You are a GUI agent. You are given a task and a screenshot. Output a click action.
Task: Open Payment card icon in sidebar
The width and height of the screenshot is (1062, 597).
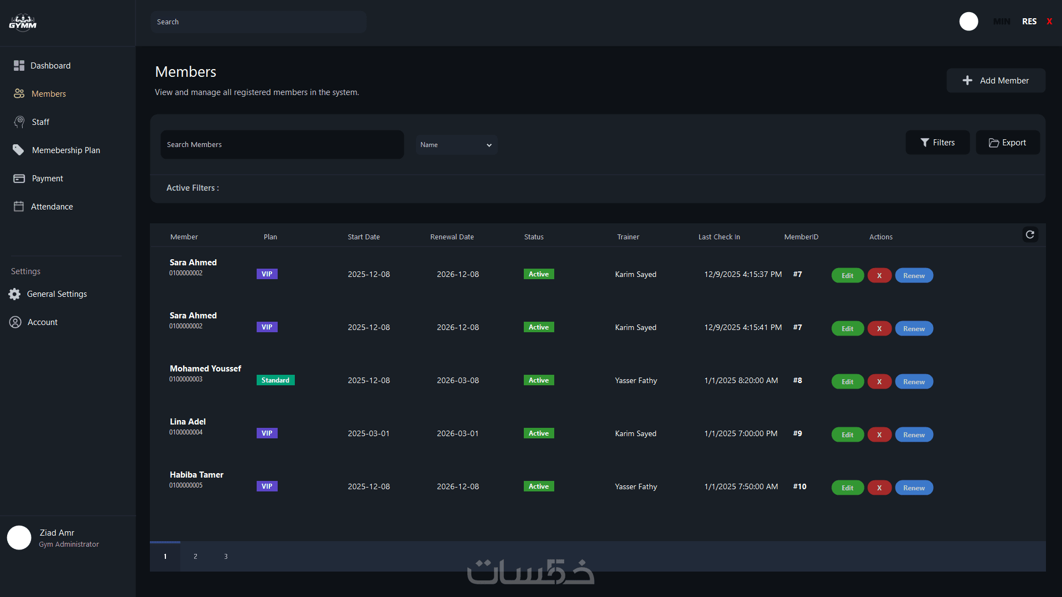(19, 179)
